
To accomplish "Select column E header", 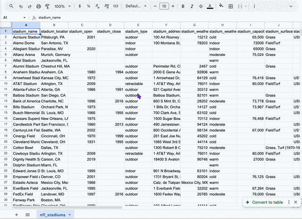I will pos(138,25).
